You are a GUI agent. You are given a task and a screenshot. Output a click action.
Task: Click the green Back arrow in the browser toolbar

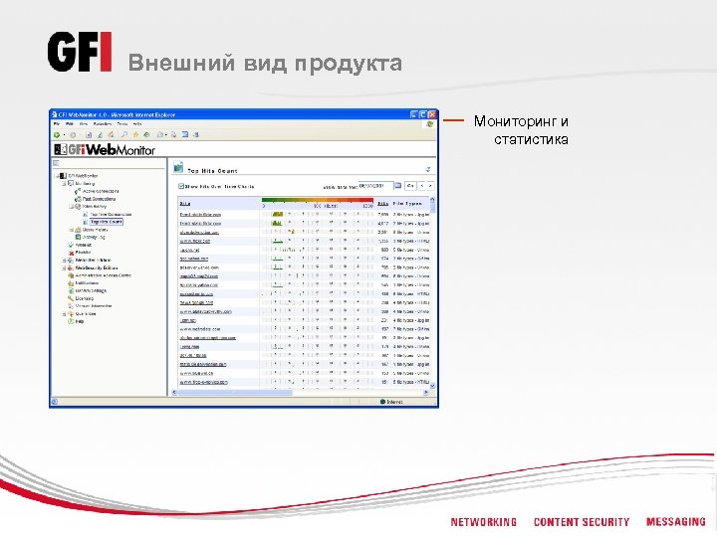pyautogui.click(x=57, y=134)
